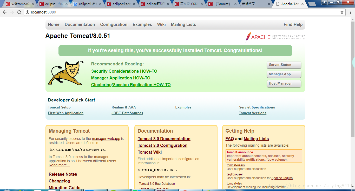Go back using the browser back arrow

[x=5, y=12]
